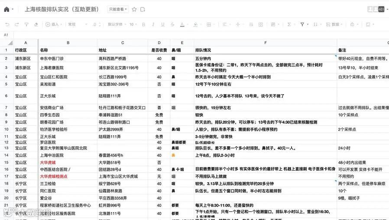Image resolution: width=389 pixels, height=220 pixels.
Task: Open the 只能查看 permission dropdown
Action: (x=118, y=10)
